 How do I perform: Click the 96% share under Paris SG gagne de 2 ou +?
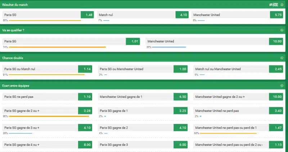[5, 116]
